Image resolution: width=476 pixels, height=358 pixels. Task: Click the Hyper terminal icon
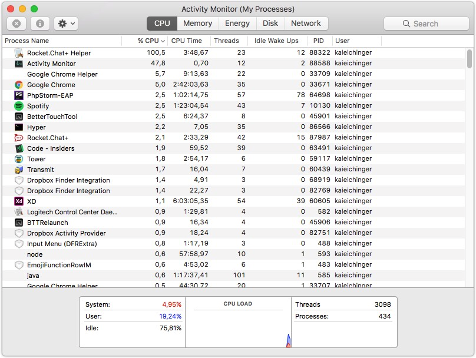click(x=19, y=127)
